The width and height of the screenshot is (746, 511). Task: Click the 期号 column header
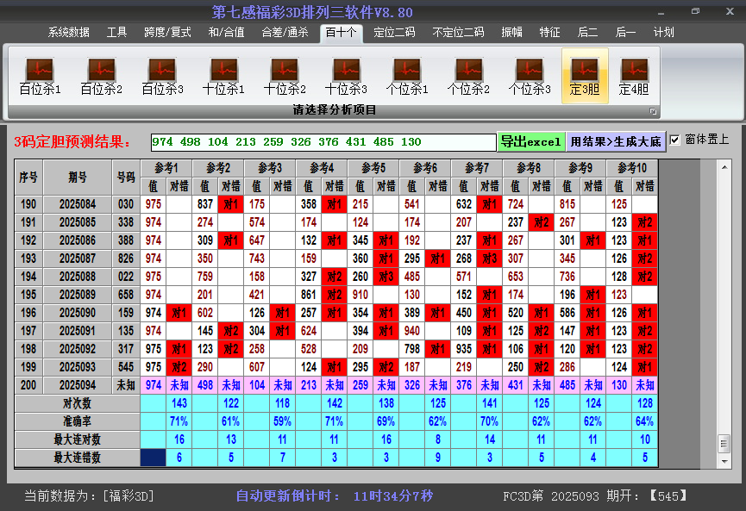pyautogui.click(x=78, y=178)
